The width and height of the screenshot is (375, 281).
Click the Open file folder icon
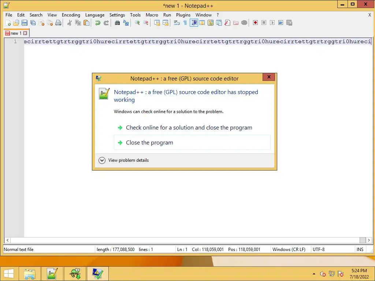[x=16, y=23]
